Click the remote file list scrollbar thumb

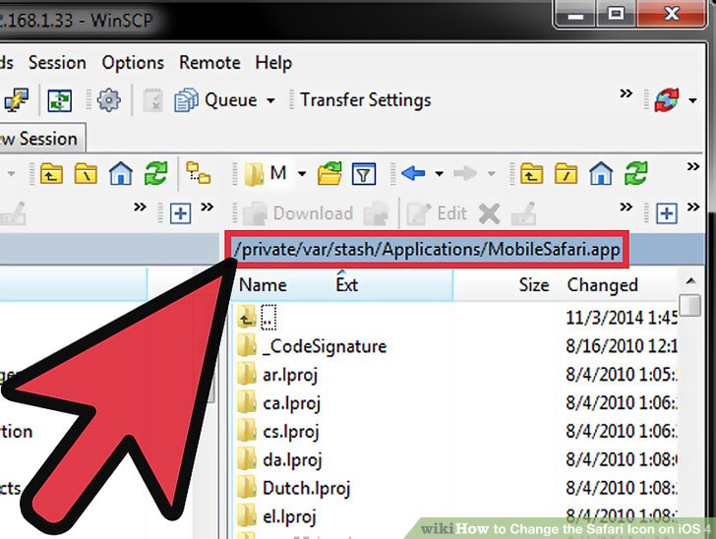689,305
